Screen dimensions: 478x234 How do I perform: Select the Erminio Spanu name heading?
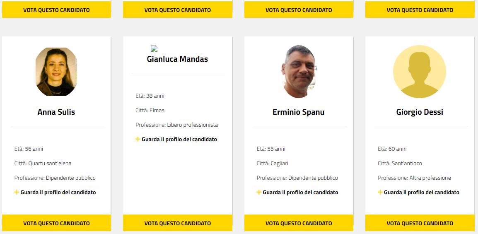299,112
